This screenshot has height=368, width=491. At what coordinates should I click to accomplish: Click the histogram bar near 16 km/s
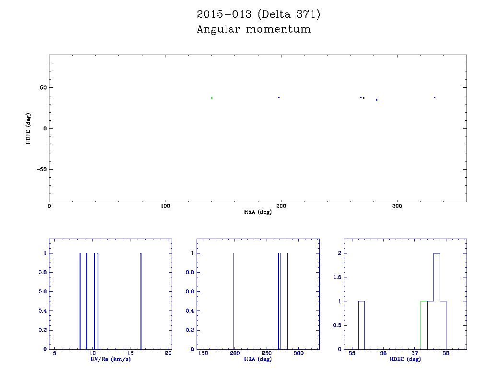pyautogui.click(x=140, y=301)
